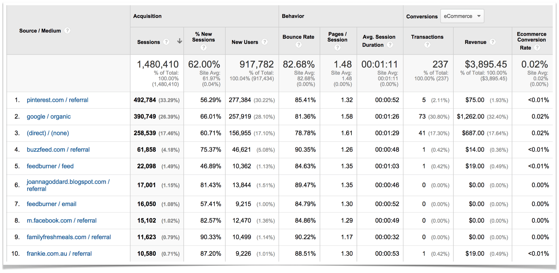Open the % New Sessions help icon
The image size is (559, 273).
click(203, 47)
